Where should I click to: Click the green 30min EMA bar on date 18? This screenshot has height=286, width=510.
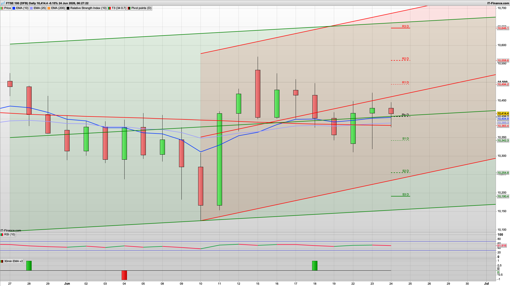point(315,266)
